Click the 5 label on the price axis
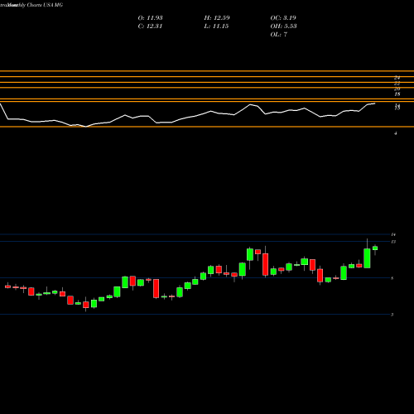This screenshot has width=414, height=414. pos(392,278)
